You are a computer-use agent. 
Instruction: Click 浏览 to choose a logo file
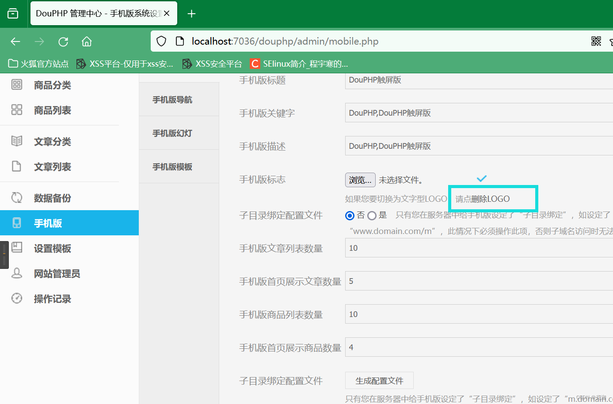(x=360, y=180)
